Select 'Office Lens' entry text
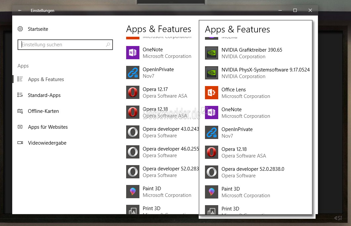This screenshot has height=226, width=351. (233, 89)
